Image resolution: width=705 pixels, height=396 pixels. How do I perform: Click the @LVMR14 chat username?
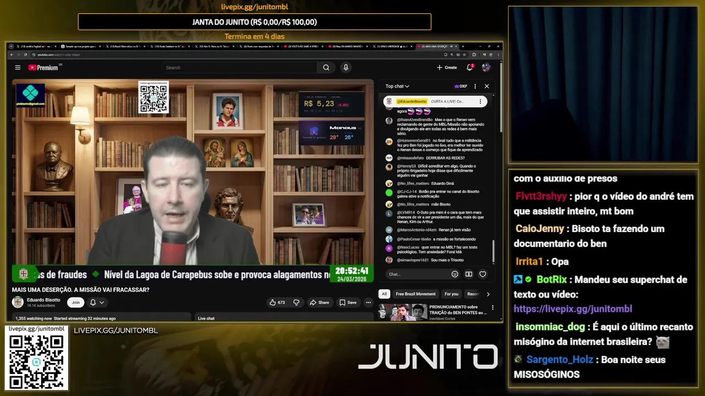pyautogui.click(x=406, y=212)
